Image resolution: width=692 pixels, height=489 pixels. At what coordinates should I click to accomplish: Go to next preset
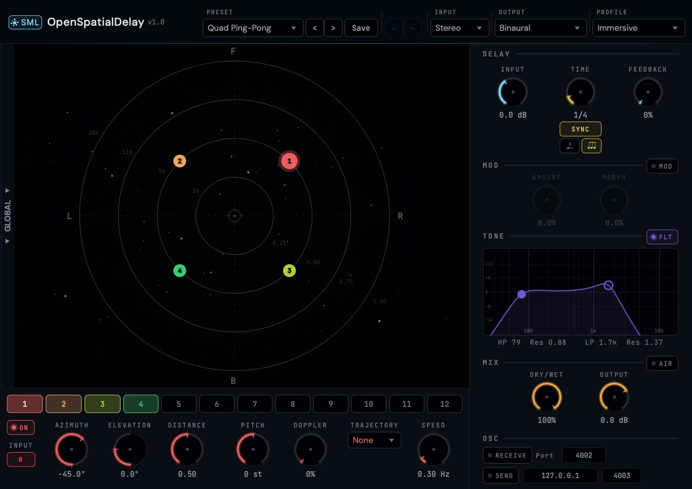point(333,28)
